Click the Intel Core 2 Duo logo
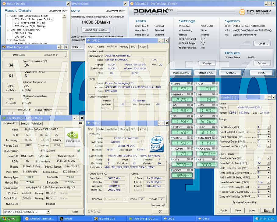This screenshot has width=277, height=222. 157,144
